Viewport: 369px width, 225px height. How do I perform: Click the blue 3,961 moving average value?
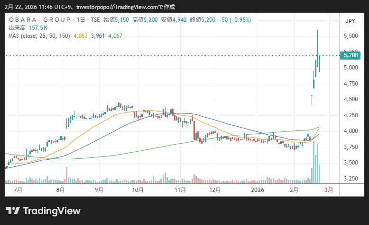point(98,35)
